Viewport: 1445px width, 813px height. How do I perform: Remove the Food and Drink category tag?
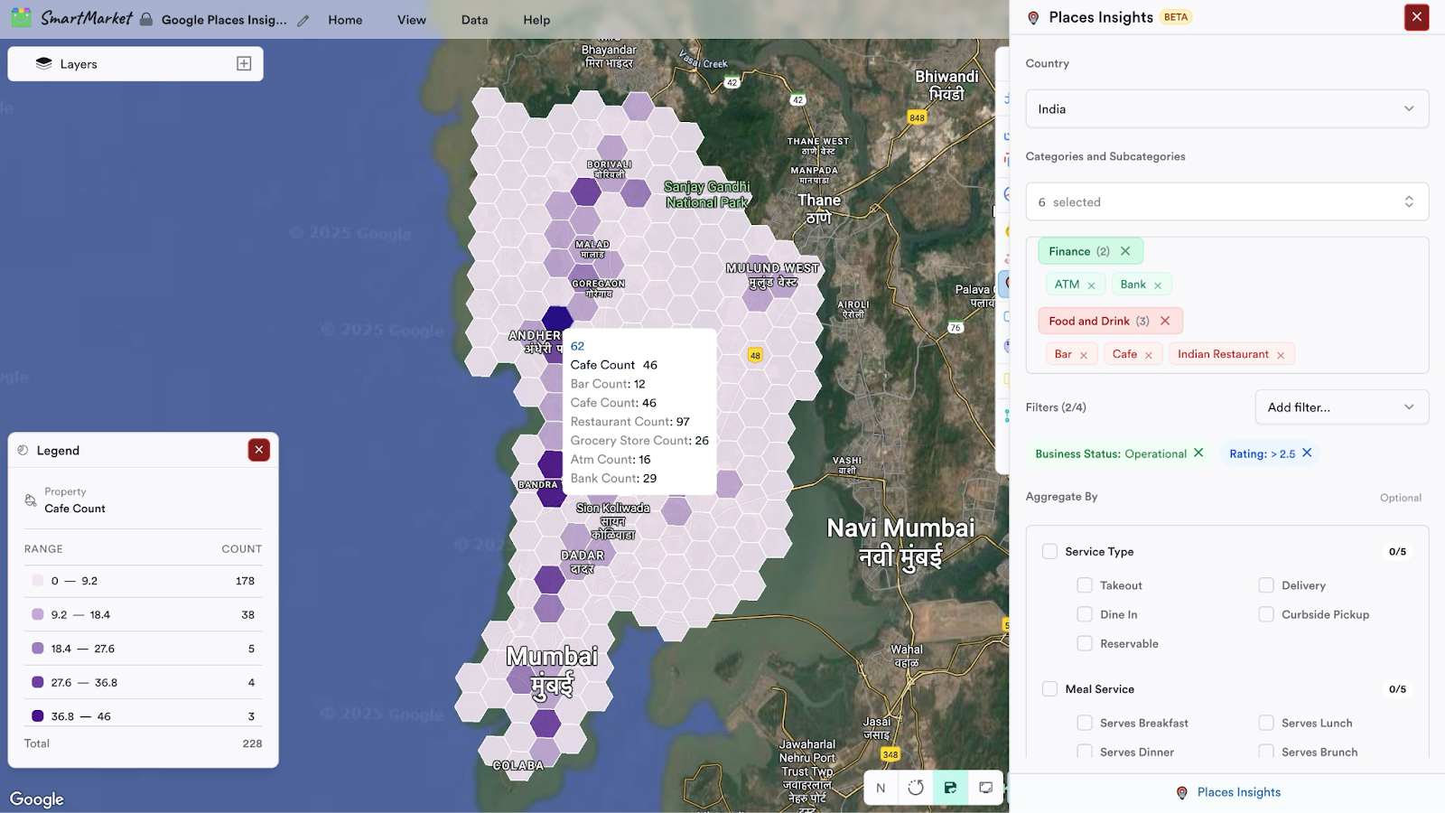1165,321
